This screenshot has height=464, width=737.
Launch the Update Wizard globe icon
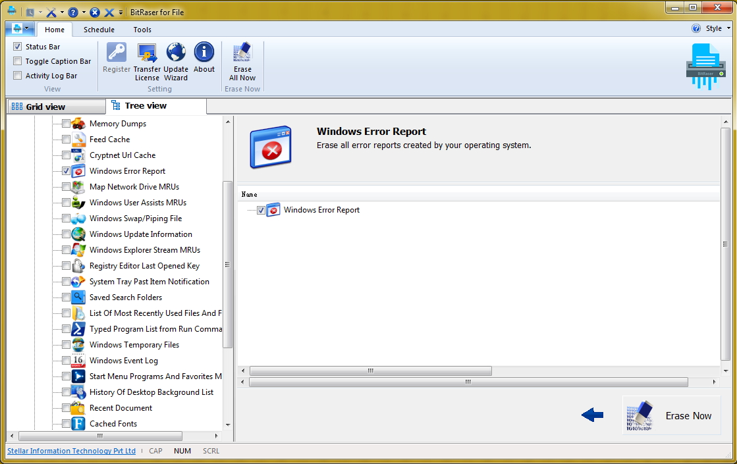176,53
